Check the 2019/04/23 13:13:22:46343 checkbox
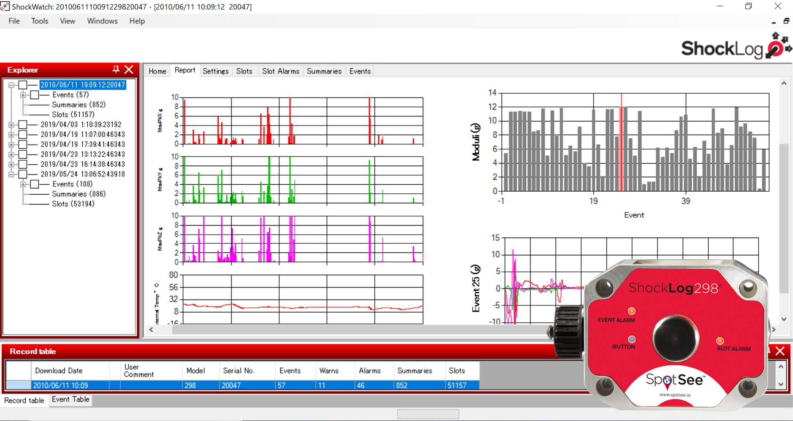793x421 pixels. tap(23, 154)
